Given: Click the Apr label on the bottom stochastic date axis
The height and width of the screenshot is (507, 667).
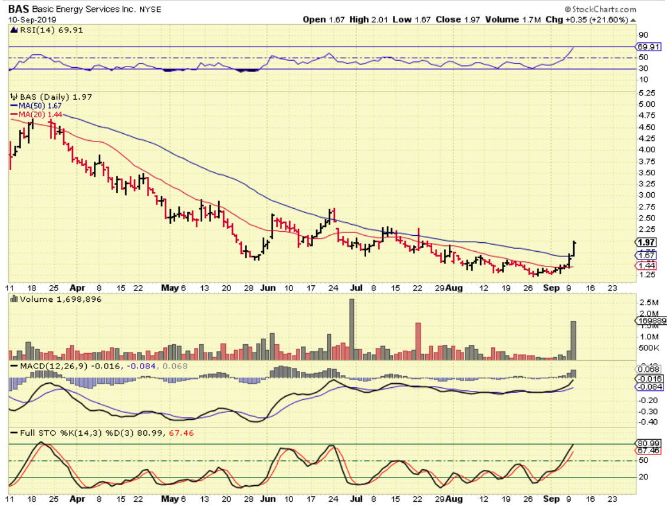Looking at the screenshot, I should click(77, 499).
